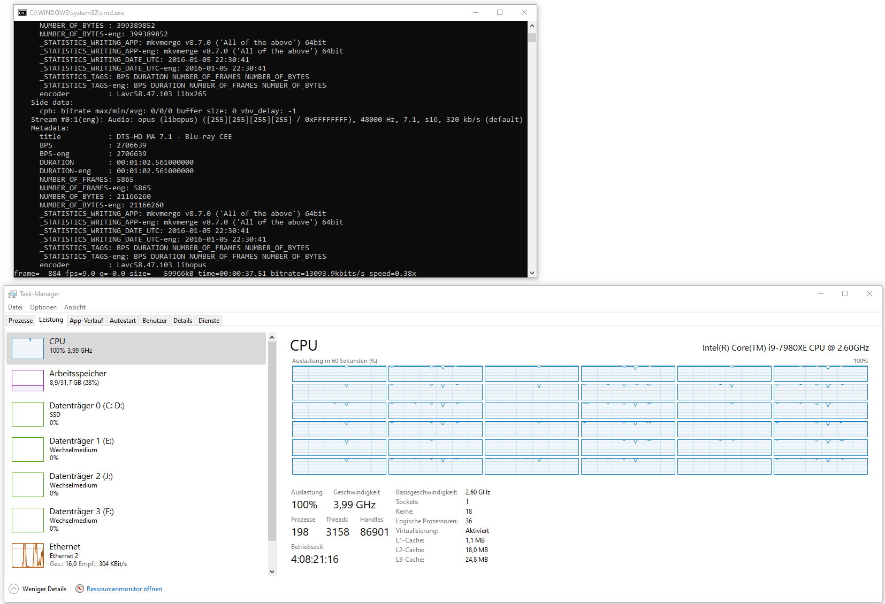Maximize the cmd.exe window
The image size is (885, 604).
coord(500,13)
